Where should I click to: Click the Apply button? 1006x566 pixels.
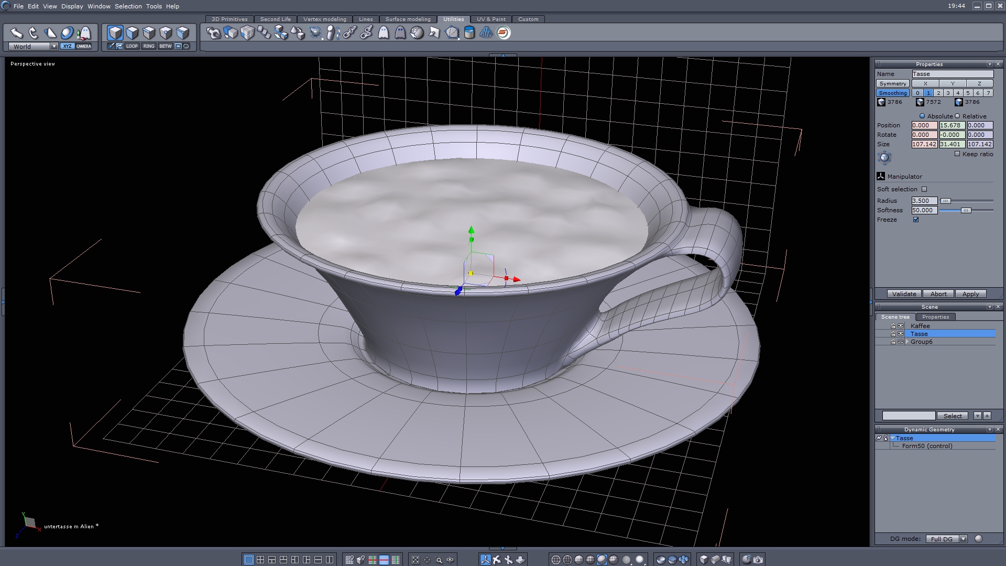(970, 294)
